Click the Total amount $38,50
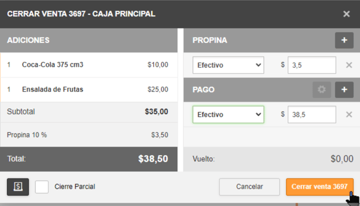 (153, 159)
